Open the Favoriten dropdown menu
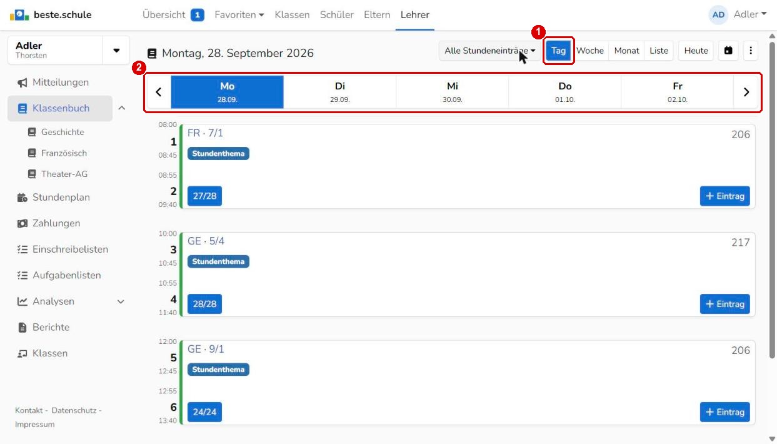This screenshot has width=777, height=444. (x=239, y=14)
